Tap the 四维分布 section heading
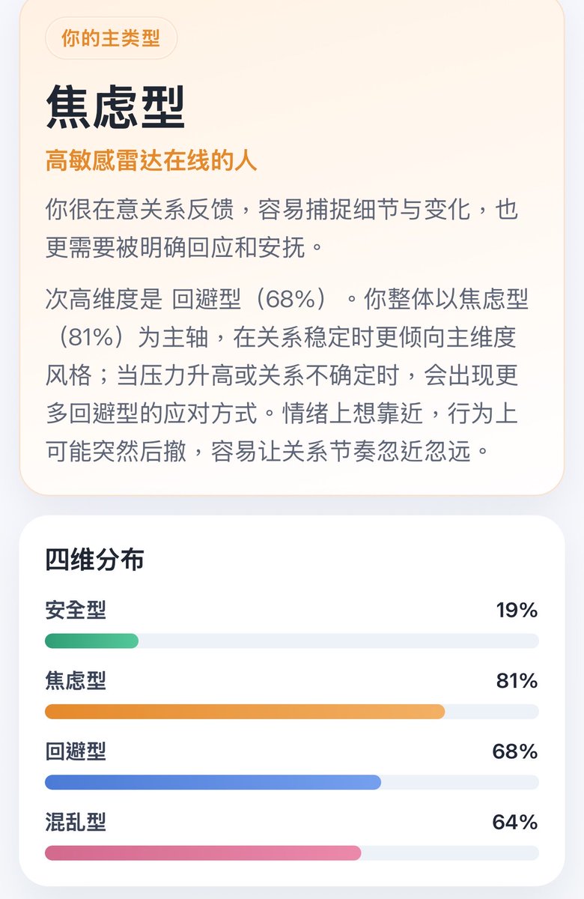 (x=94, y=560)
